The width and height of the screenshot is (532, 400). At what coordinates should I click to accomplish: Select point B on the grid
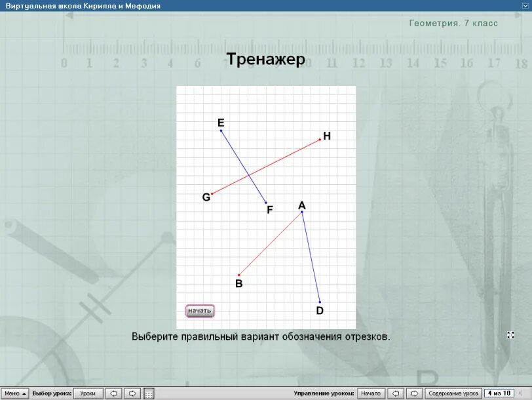(239, 275)
